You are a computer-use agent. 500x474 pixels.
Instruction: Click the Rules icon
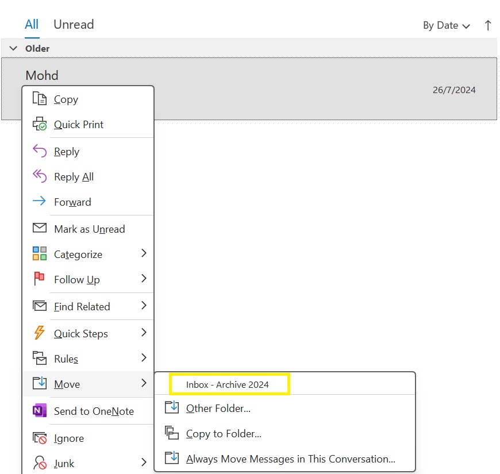coord(40,358)
